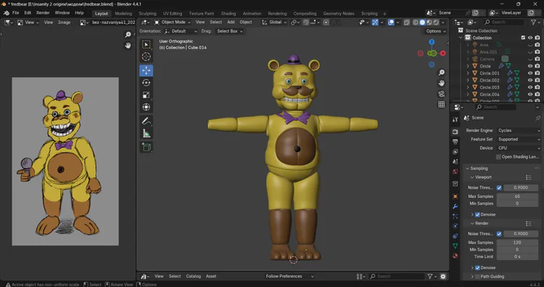Toggle X-Ray mode in viewport header

click(x=407, y=22)
